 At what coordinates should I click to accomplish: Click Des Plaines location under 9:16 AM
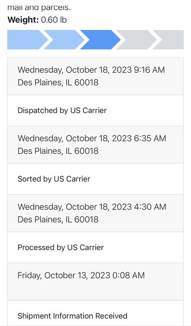coord(58,83)
